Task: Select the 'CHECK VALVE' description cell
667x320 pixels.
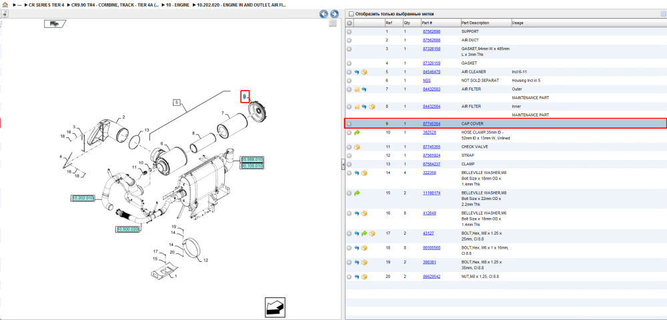Action: pyautogui.click(x=475, y=147)
